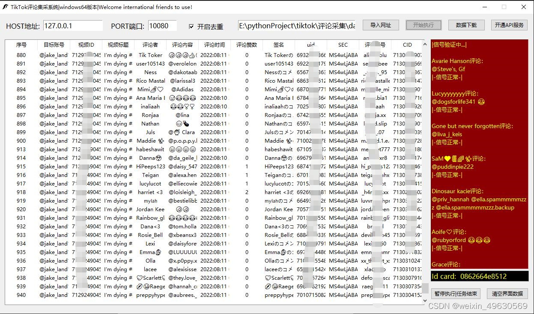
Task: Click the @daisy_547 comment cell
Action: 182,166
